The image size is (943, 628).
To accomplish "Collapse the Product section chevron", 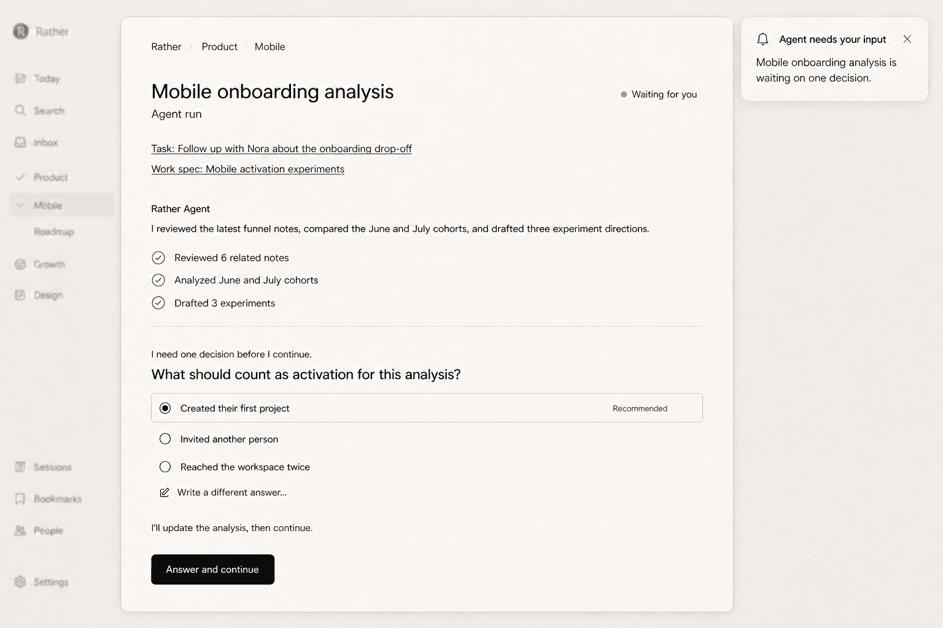I will point(20,177).
